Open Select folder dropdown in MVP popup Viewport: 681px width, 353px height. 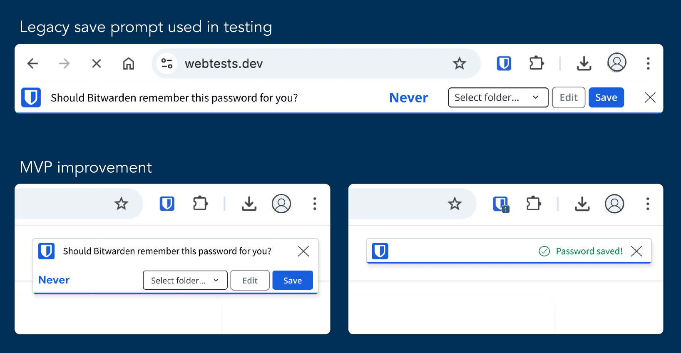[x=185, y=280]
